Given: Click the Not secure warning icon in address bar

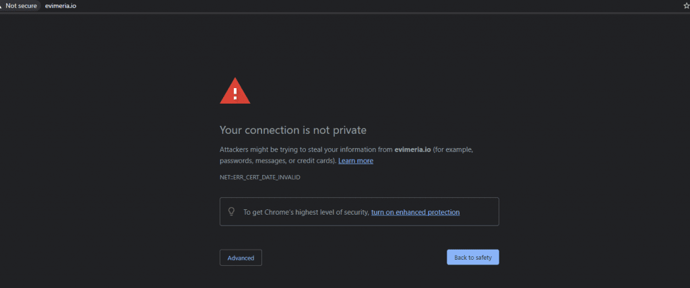Looking at the screenshot, I should click(x=1, y=6).
